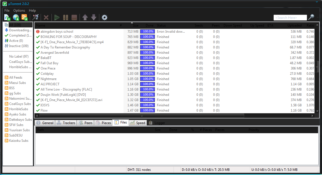This screenshot has height=175, width=322.
Task: Click the green Start torrent play icon
Action: 57,17
